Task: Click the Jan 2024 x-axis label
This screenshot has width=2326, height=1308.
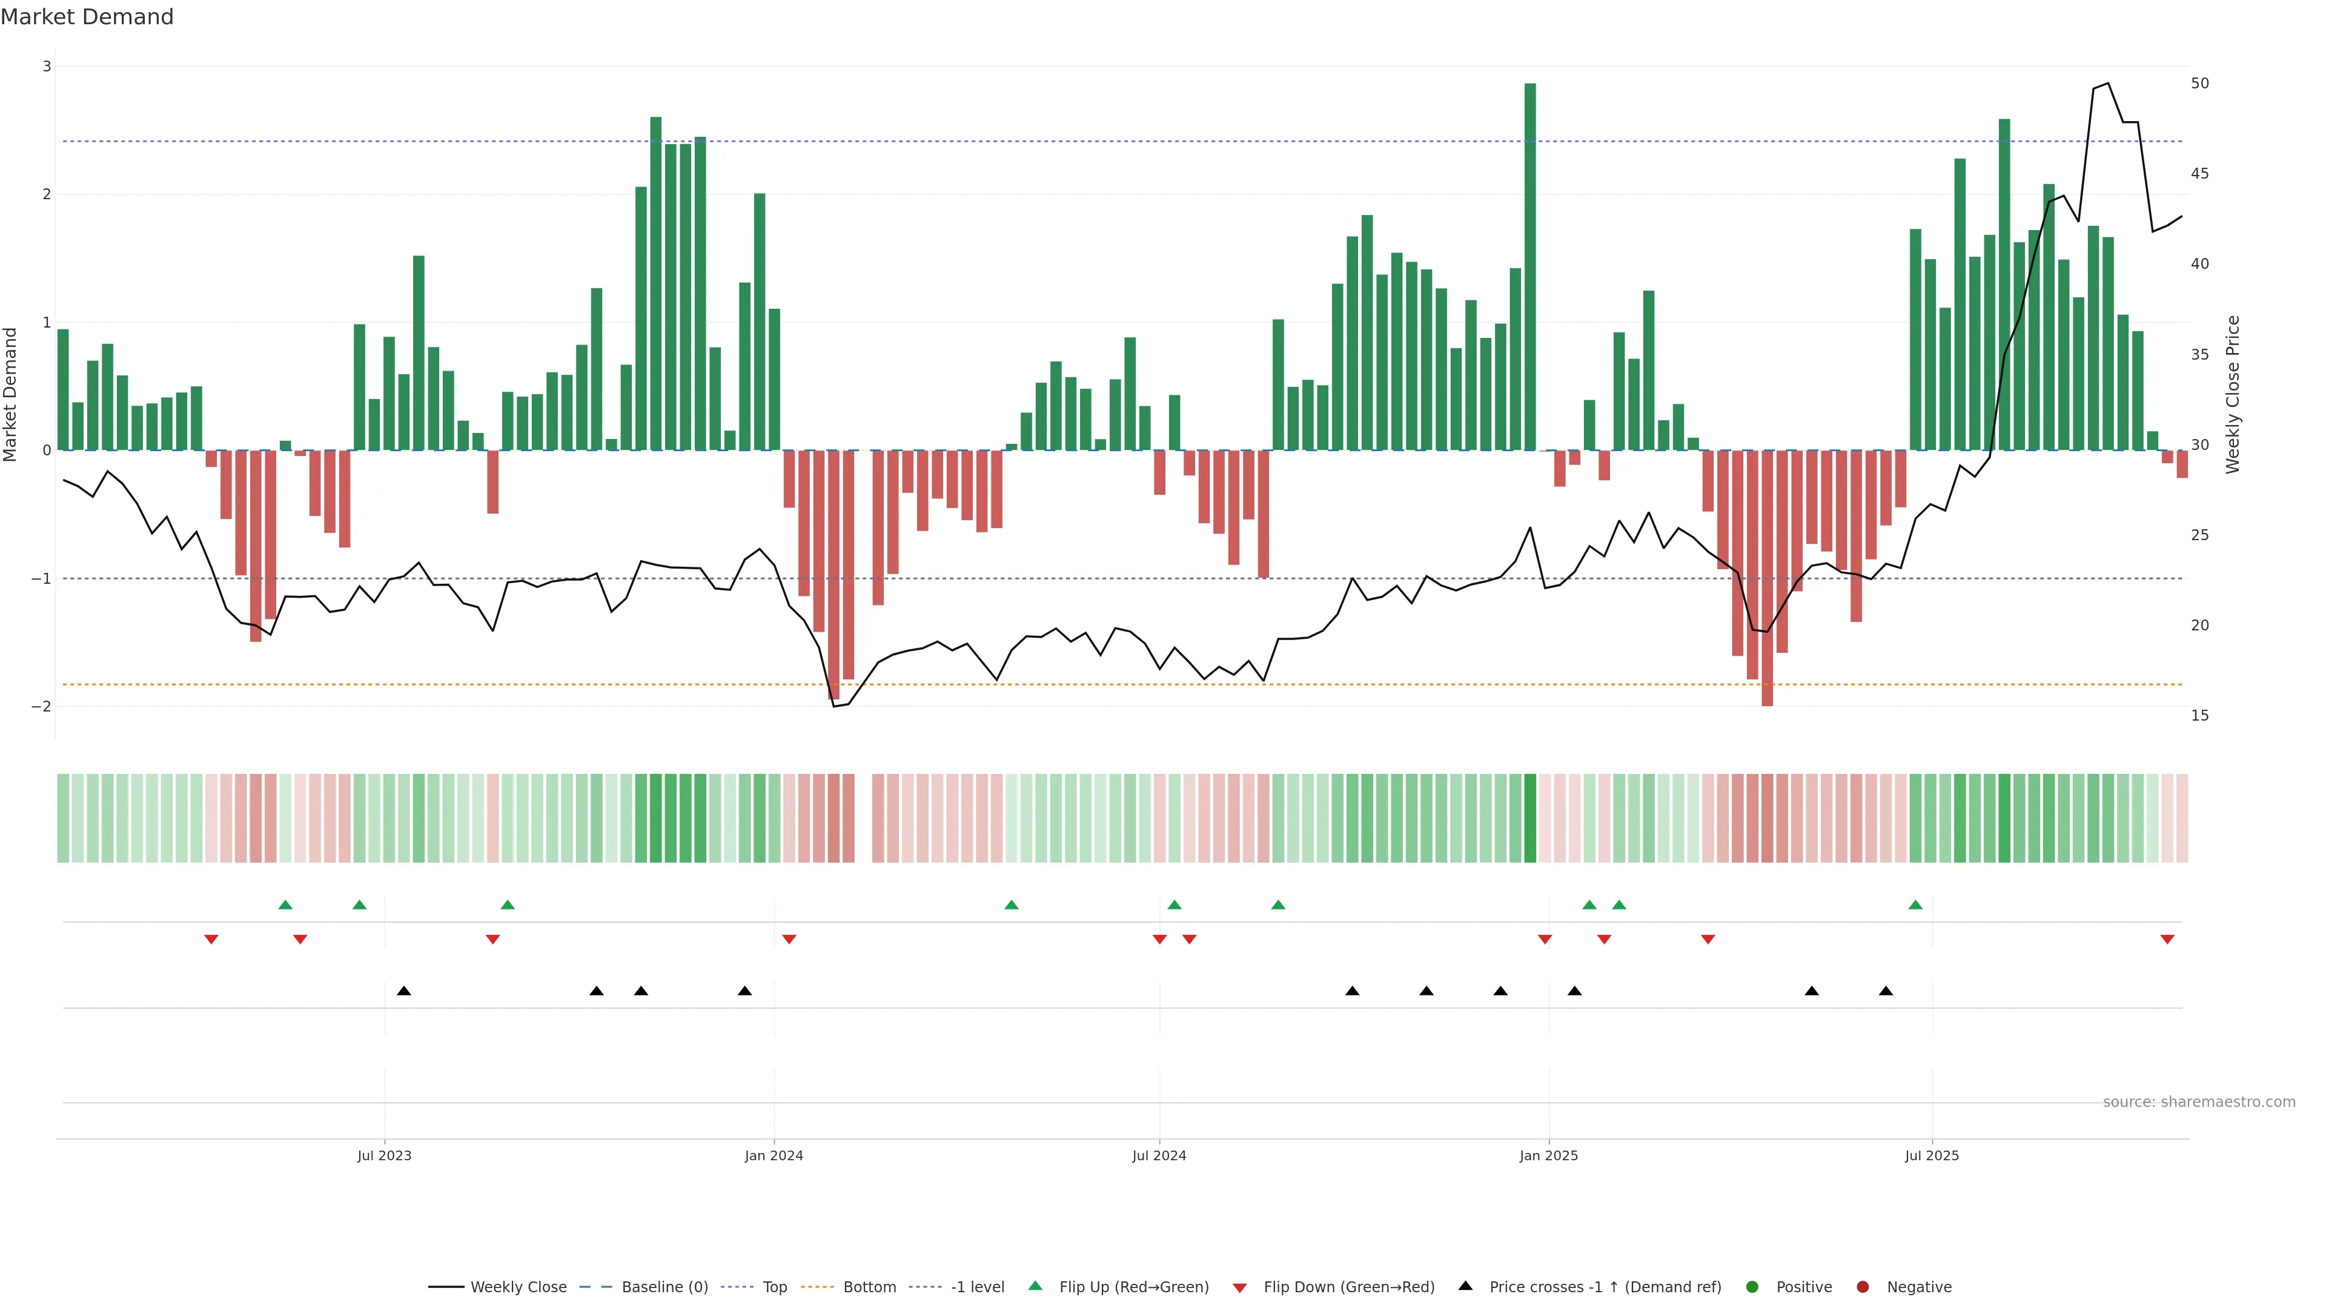Action: click(x=774, y=1155)
